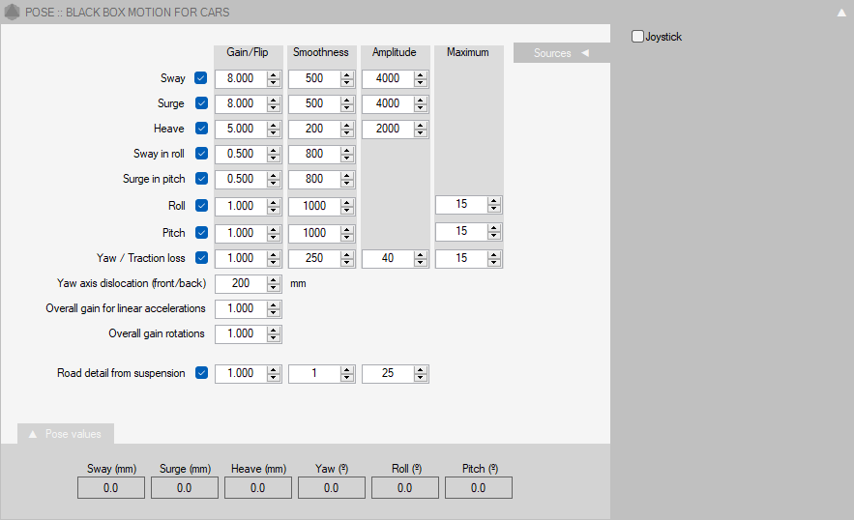Click the Sway in roll gain field
The image size is (854, 520).
[240, 154]
